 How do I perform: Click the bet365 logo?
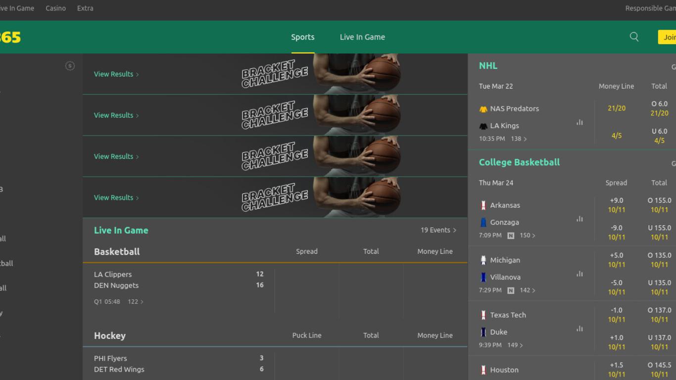(x=10, y=37)
